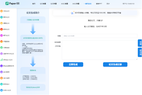Open the 论文降重 nav item
142x95 pixels.
pos(54,4)
